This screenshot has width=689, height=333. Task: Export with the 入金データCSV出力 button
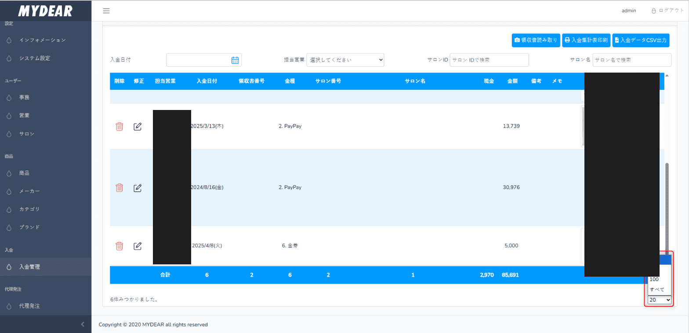(641, 40)
